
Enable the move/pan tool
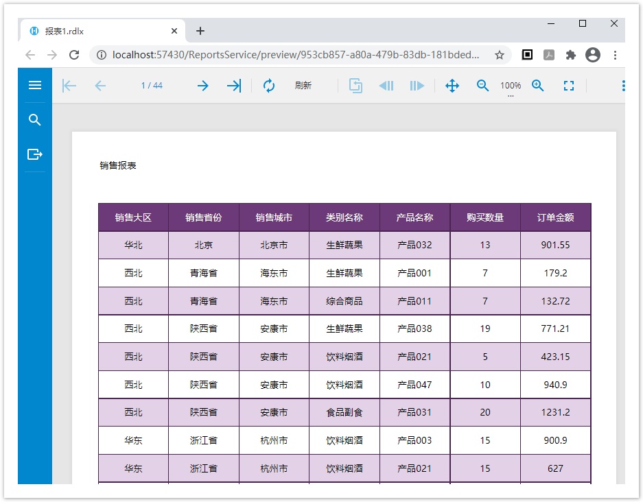452,86
